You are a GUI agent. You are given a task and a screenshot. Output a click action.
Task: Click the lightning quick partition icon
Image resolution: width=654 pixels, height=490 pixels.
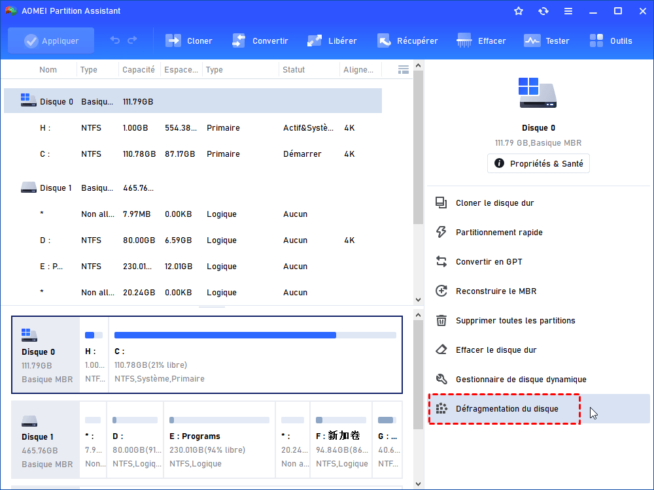pyautogui.click(x=441, y=232)
